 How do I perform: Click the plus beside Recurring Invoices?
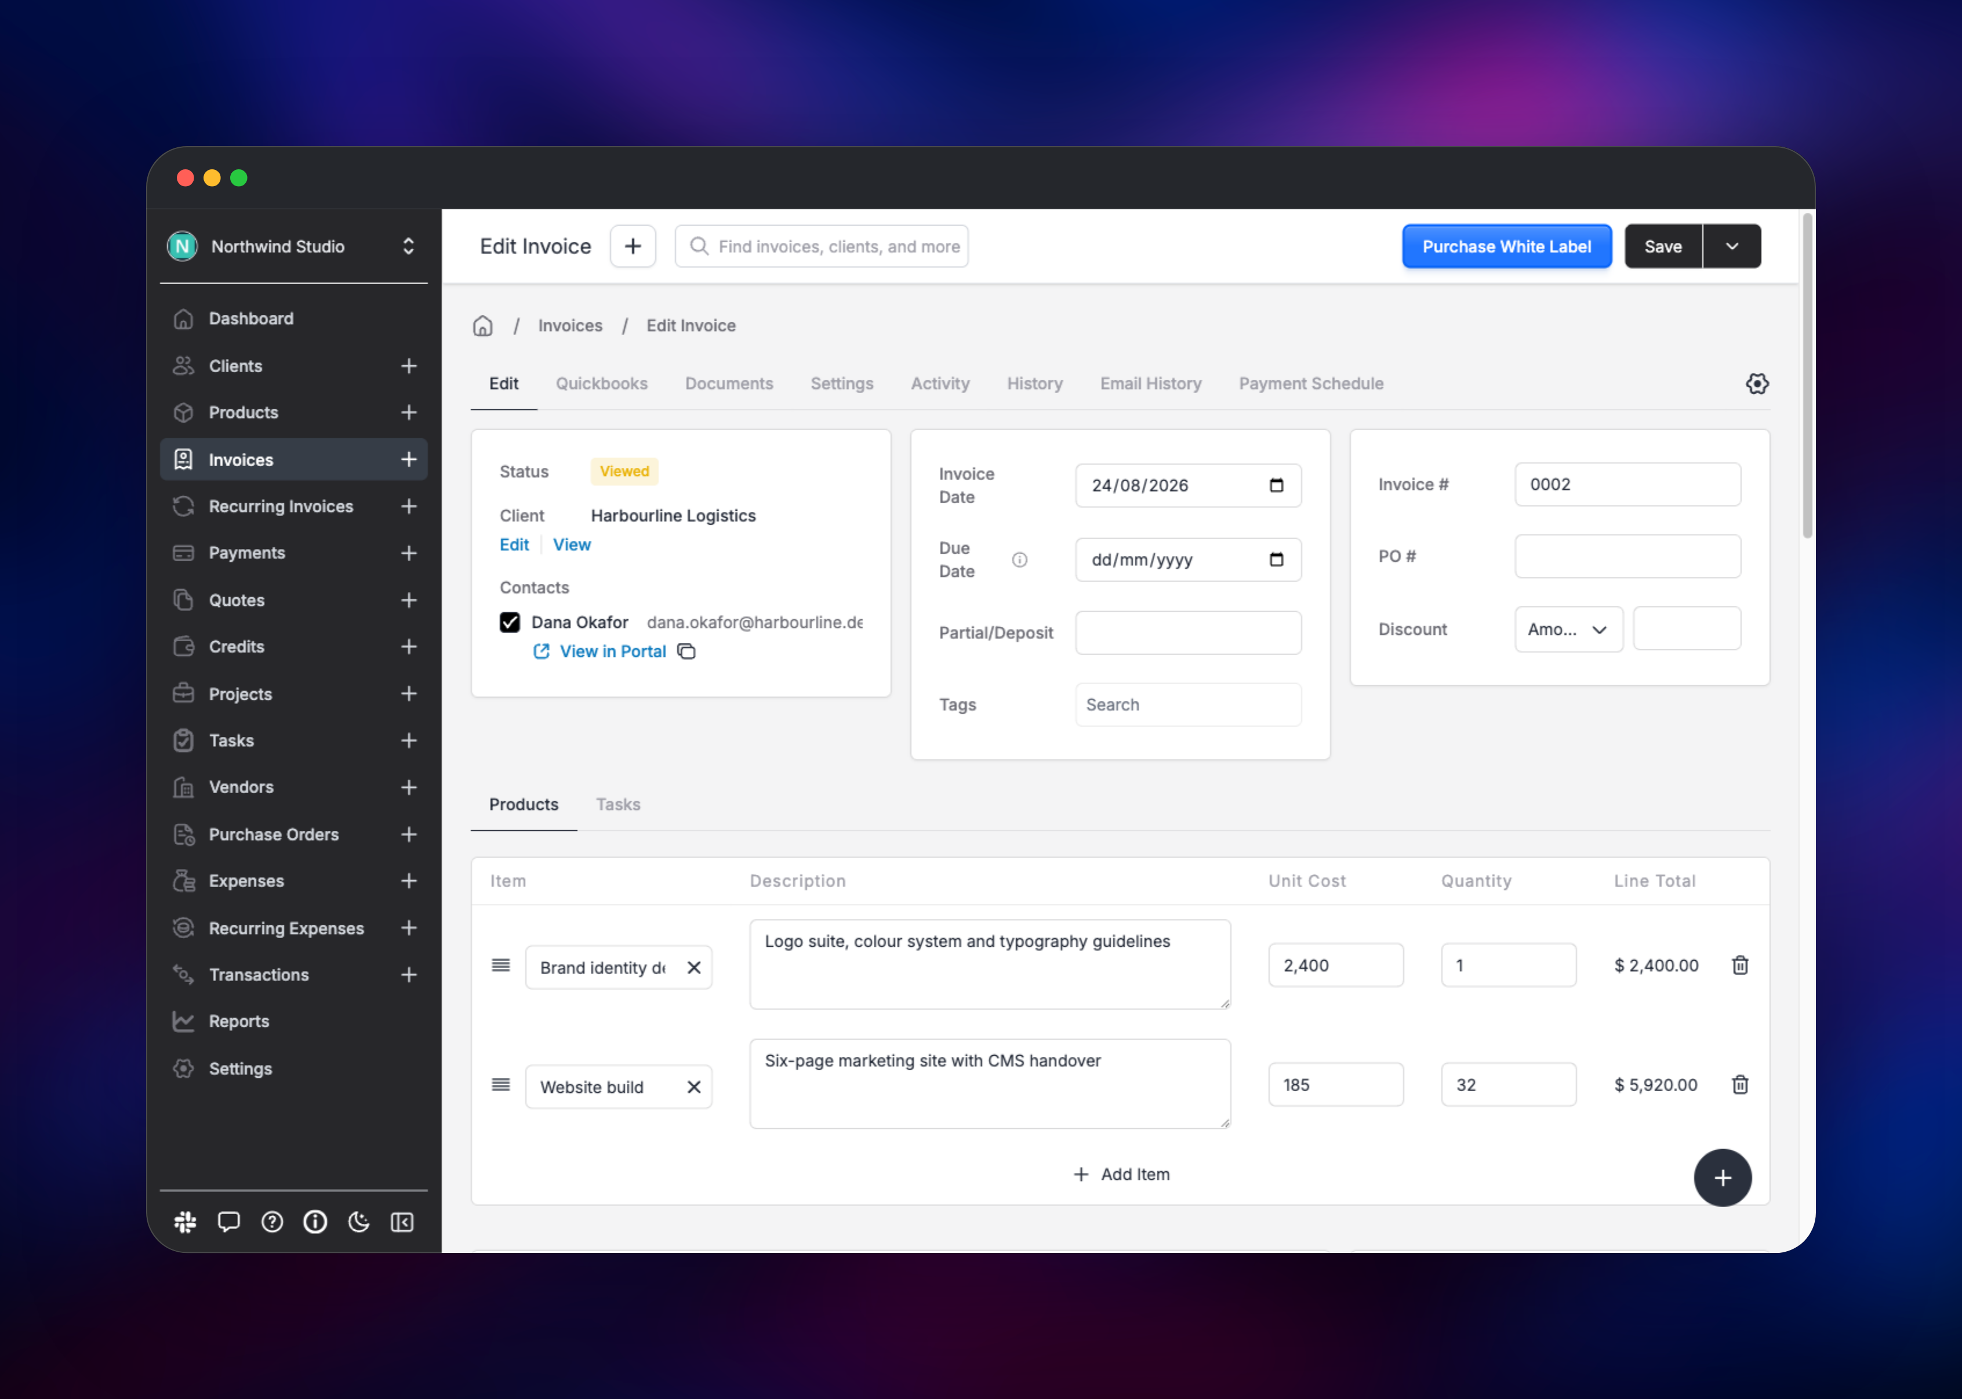408,507
